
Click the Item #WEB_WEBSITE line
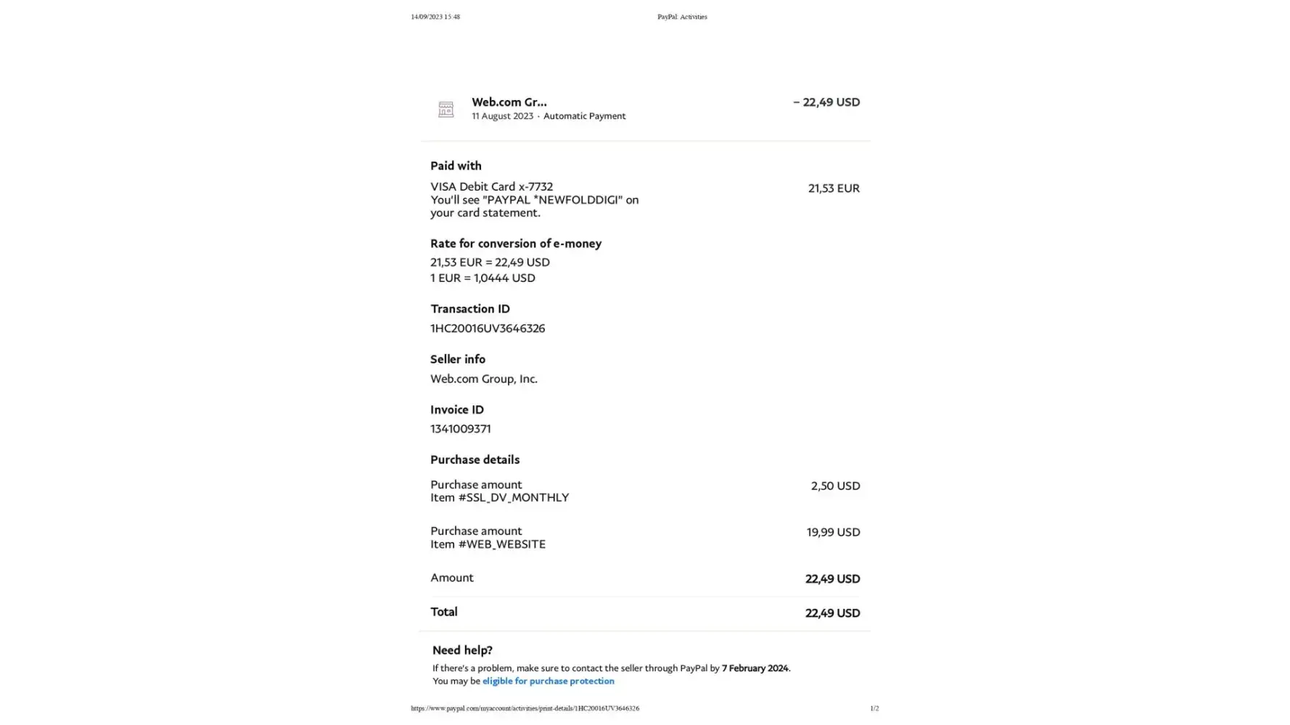pyautogui.click(x=488, y=544)
